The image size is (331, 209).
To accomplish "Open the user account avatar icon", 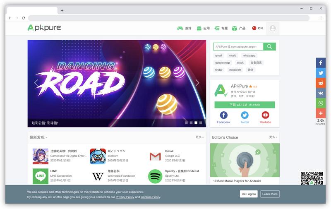I will [273, 28].
